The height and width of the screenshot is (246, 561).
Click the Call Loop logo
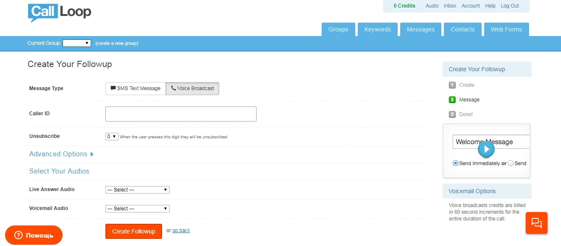coord(59,13)
